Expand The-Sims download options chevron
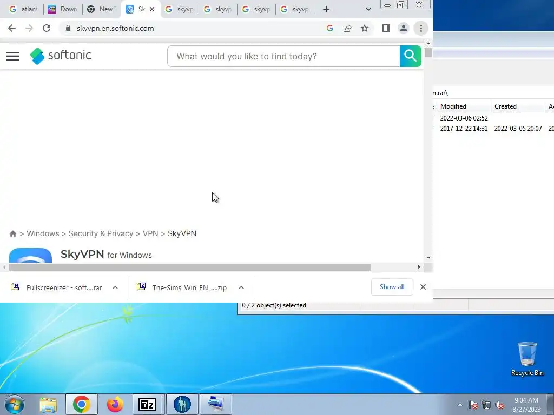 241,287
